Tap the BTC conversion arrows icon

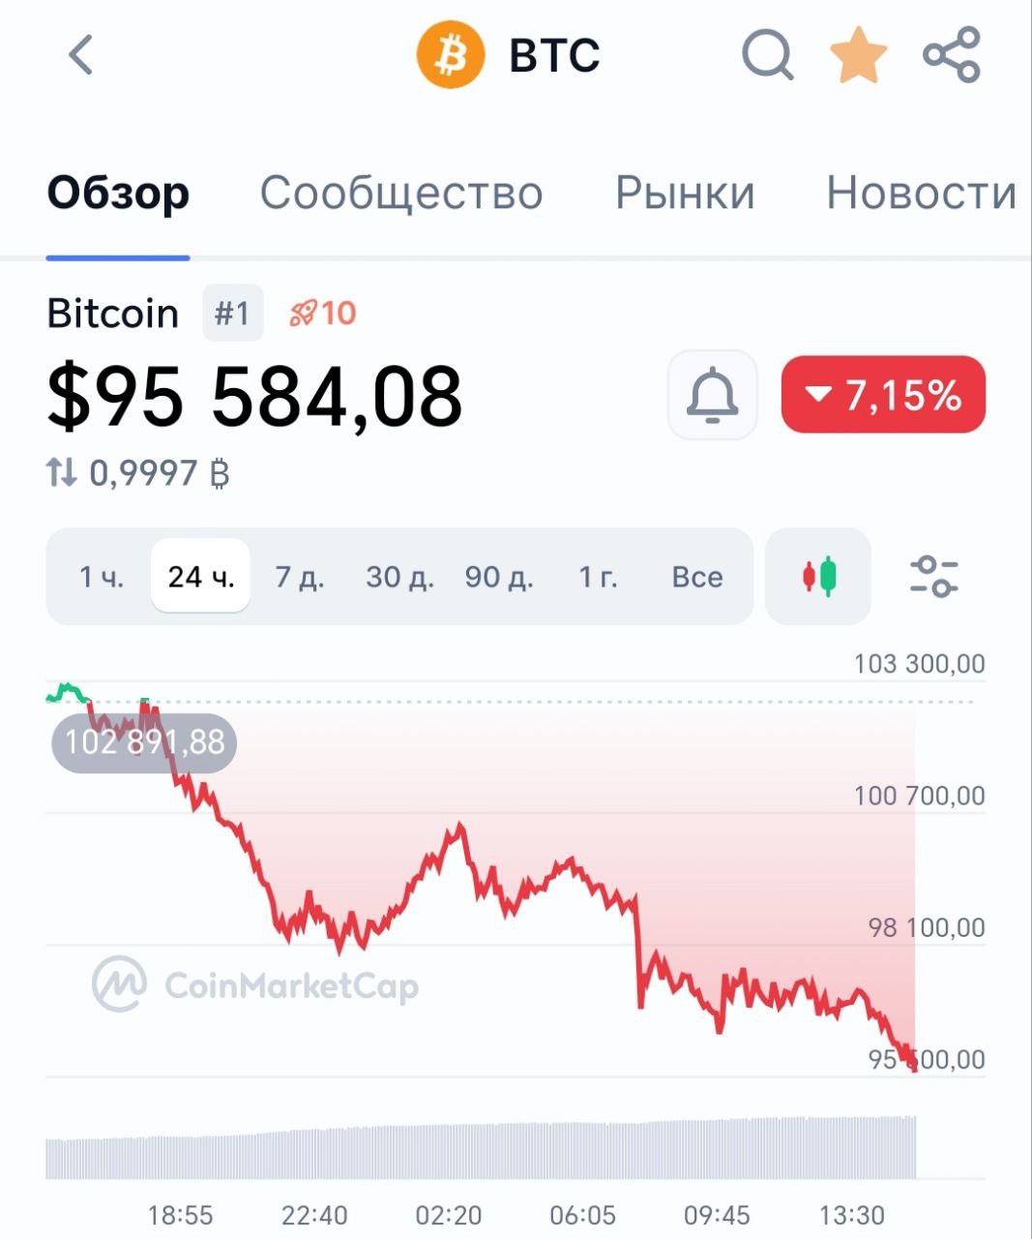pyautogui.click(x=61, y=473)
